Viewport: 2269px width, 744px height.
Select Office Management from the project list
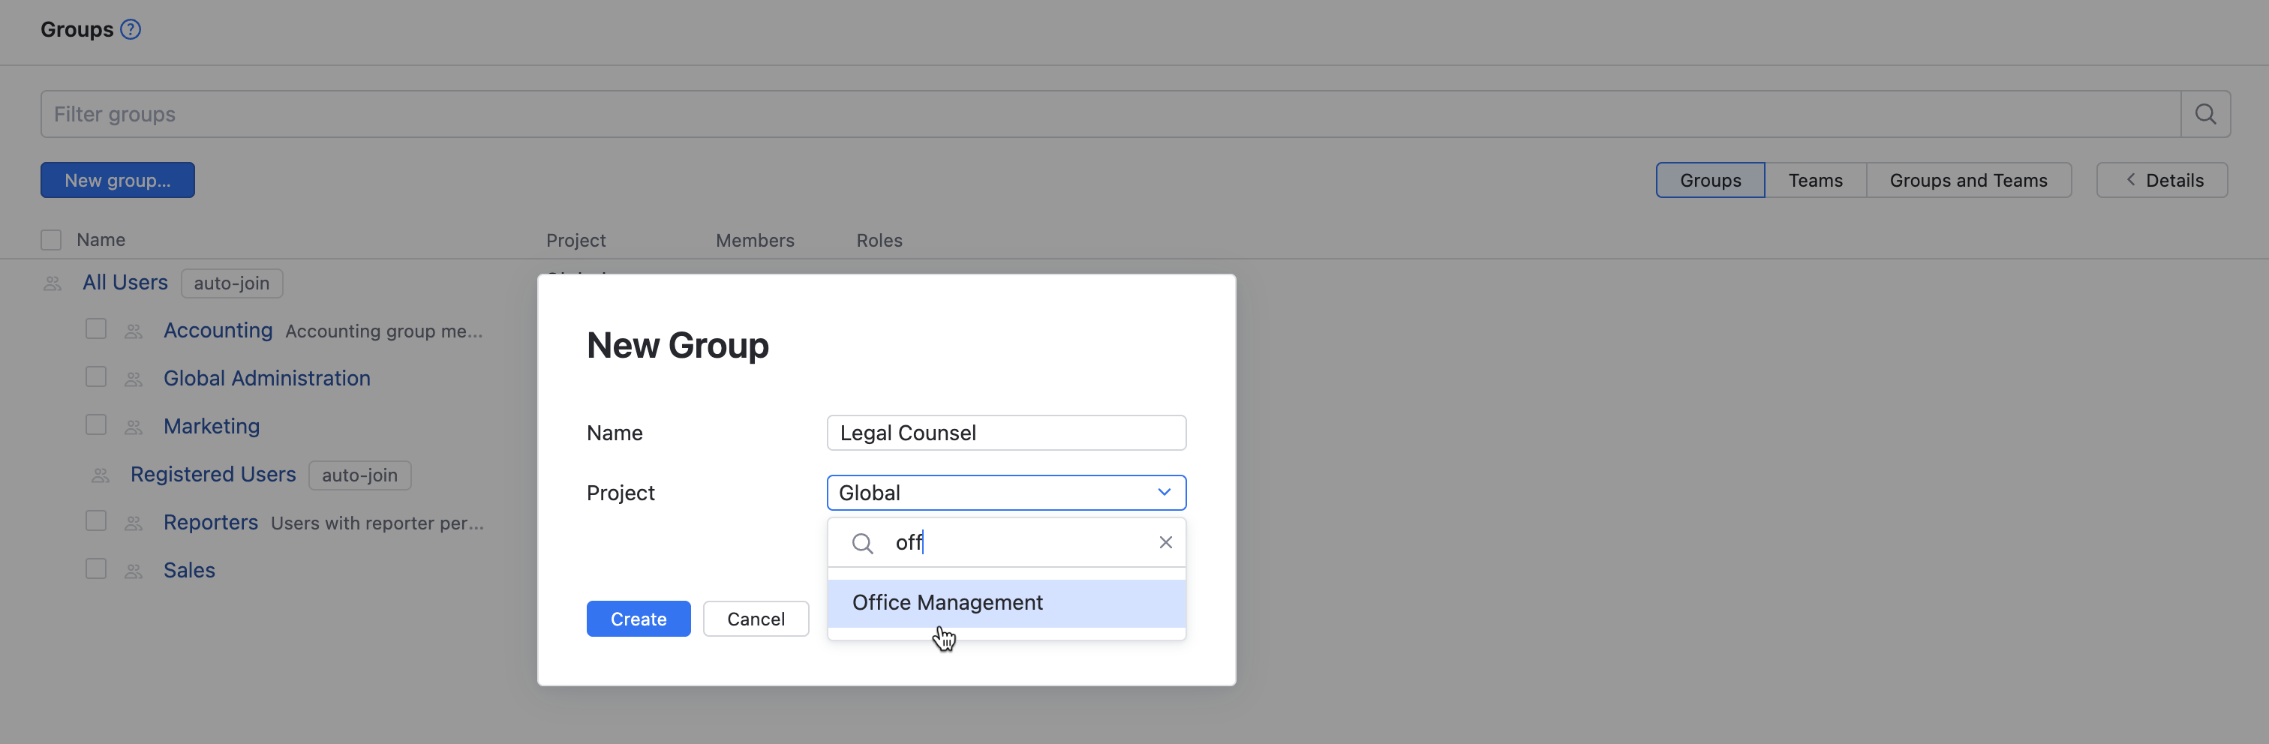[x=1006, y=603]
